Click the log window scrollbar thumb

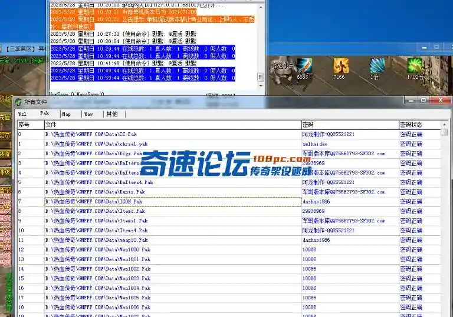tap(261, 77)
